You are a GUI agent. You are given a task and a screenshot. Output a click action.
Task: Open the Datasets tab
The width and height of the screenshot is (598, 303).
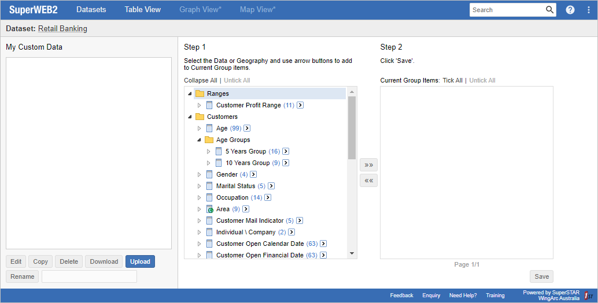(91, 10)
